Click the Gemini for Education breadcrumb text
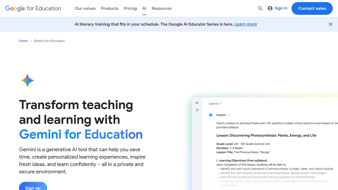The image size is (338, 190). [49, 41]
